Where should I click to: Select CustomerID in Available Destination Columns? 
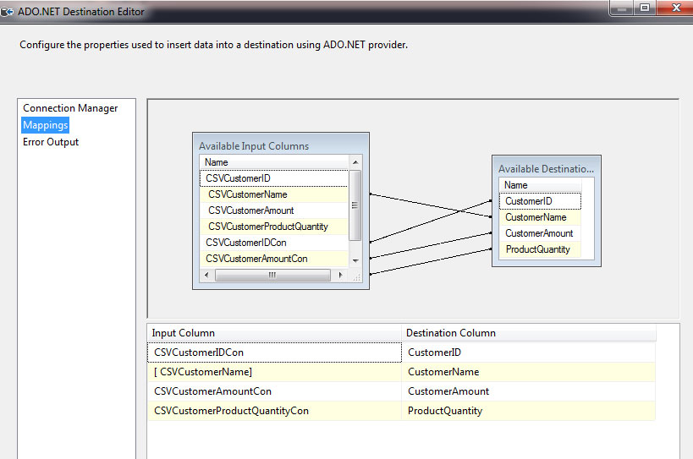coord(540,201)
